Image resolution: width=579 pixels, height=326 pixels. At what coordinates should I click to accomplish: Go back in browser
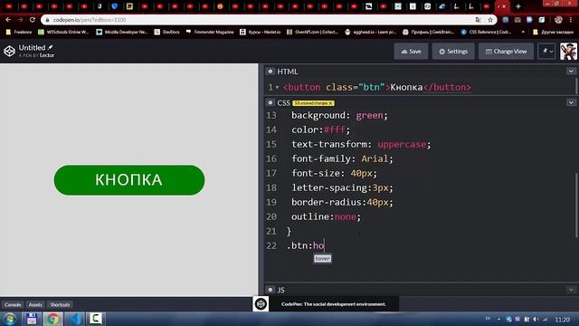tap(8, 20)
